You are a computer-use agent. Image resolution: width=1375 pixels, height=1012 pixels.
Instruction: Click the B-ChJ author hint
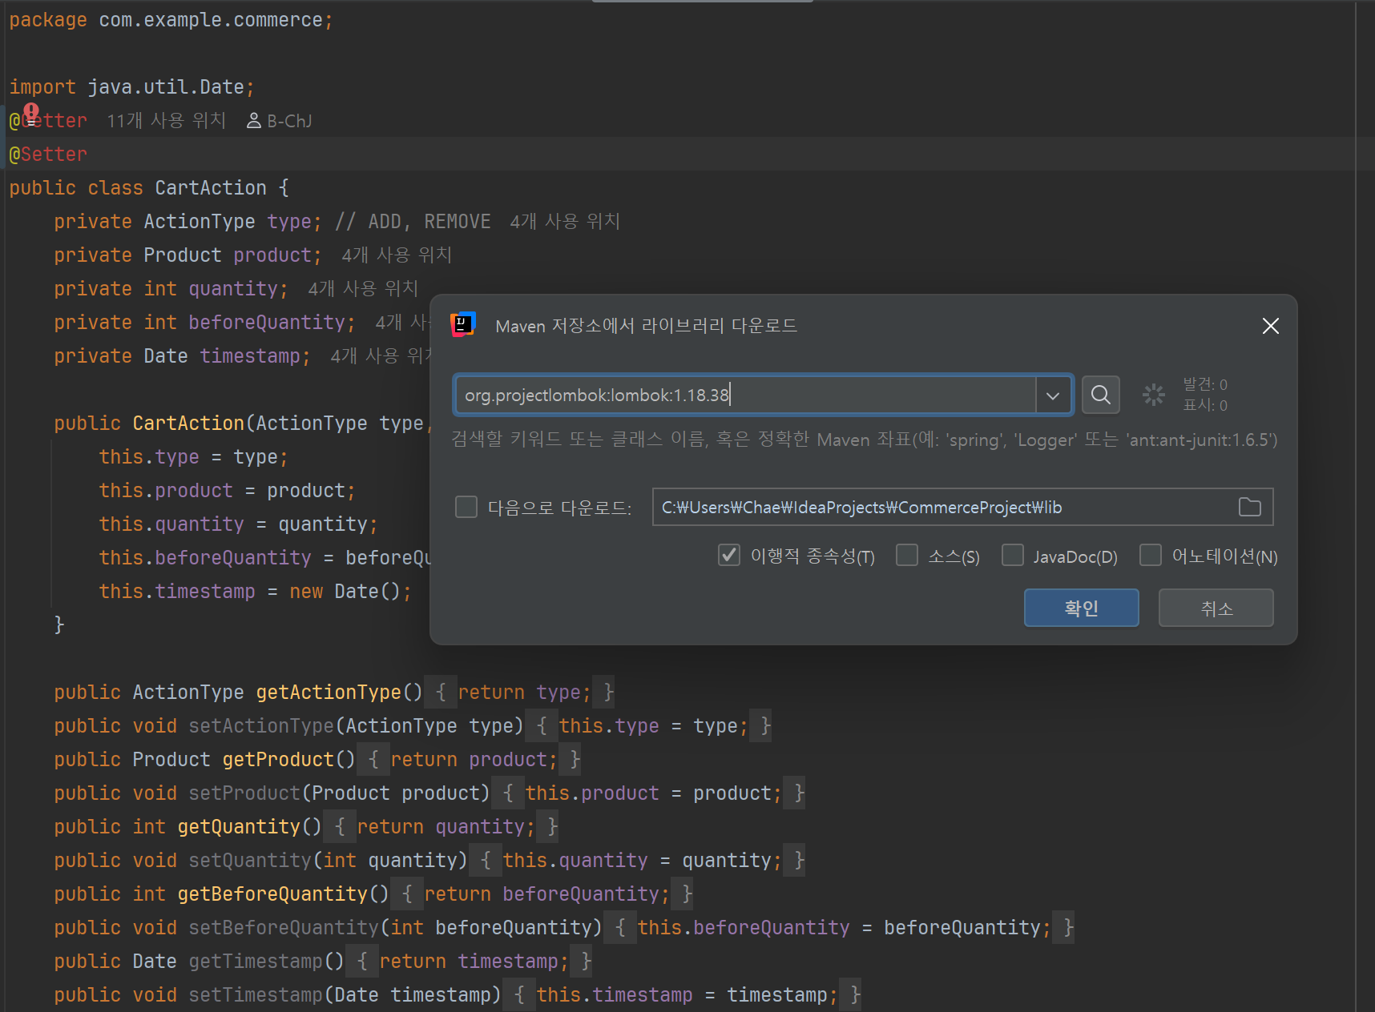[279, 121]
